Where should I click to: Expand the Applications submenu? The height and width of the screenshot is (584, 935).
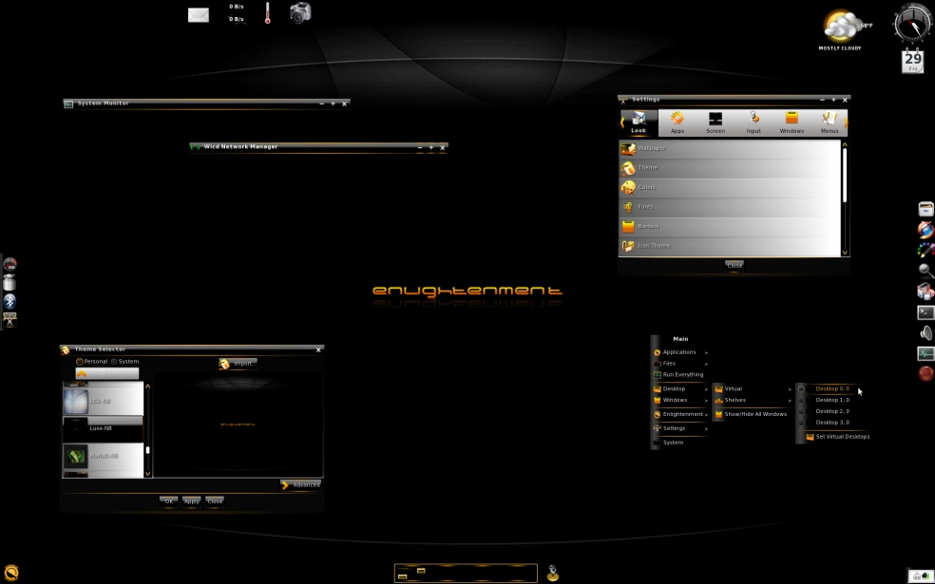(x=681, y=352)
